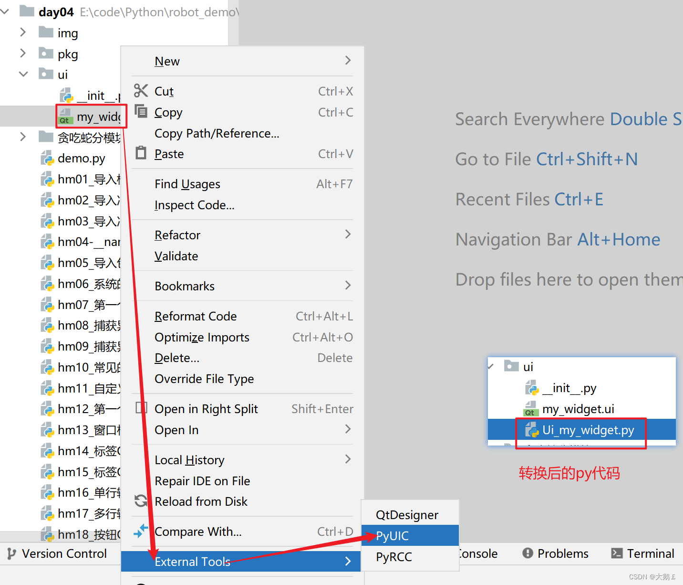683x585 pixels.
Task: Click the Open in Right Split icon
Action: [x=141, y=408]
